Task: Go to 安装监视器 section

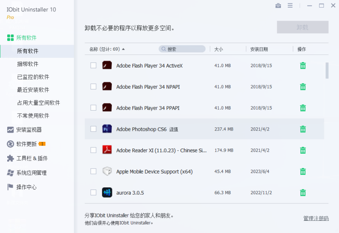Action: [29, 130]
